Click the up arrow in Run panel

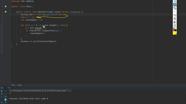tap(6, 91)
